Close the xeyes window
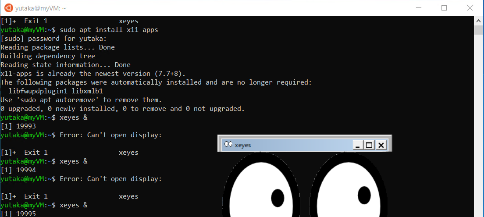 point(381,145)
